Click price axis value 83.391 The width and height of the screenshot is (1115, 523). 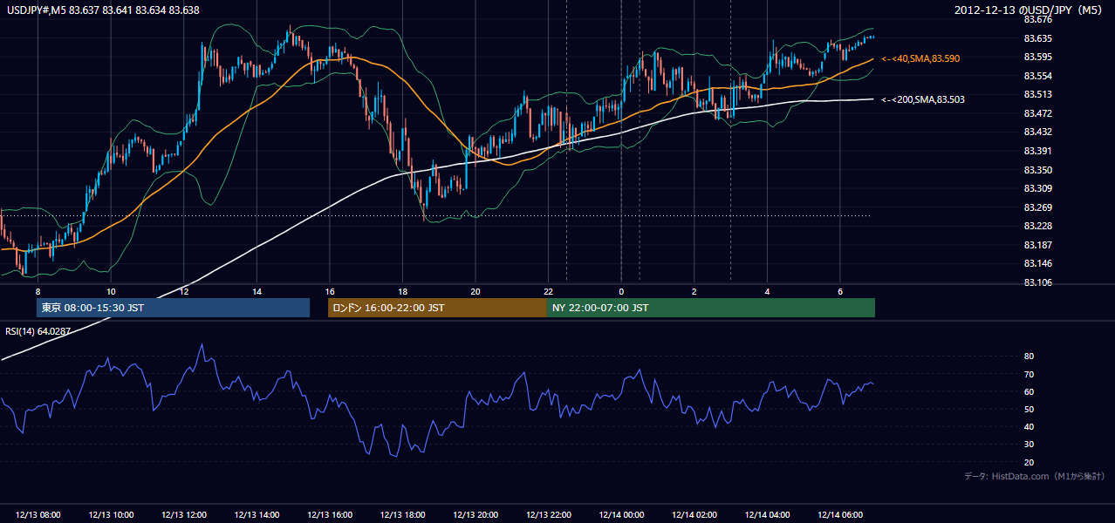1037,151
